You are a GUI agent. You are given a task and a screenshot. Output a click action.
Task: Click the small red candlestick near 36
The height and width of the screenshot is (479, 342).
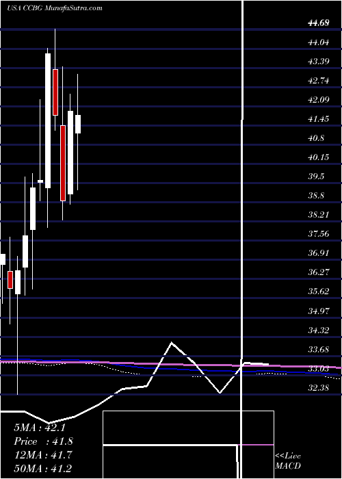tap(10, 279)
